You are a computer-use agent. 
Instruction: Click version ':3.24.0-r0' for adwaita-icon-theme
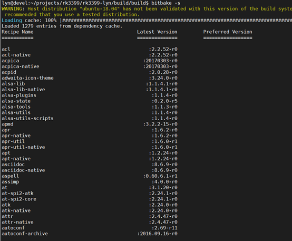point(163,78)
